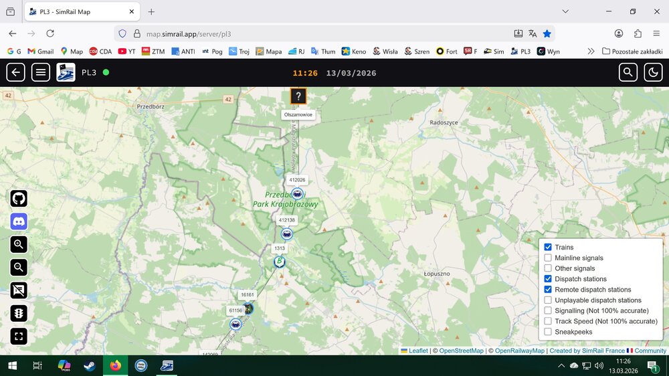
Task: Open the browser tab list dropdown
Action: [565, 11]
